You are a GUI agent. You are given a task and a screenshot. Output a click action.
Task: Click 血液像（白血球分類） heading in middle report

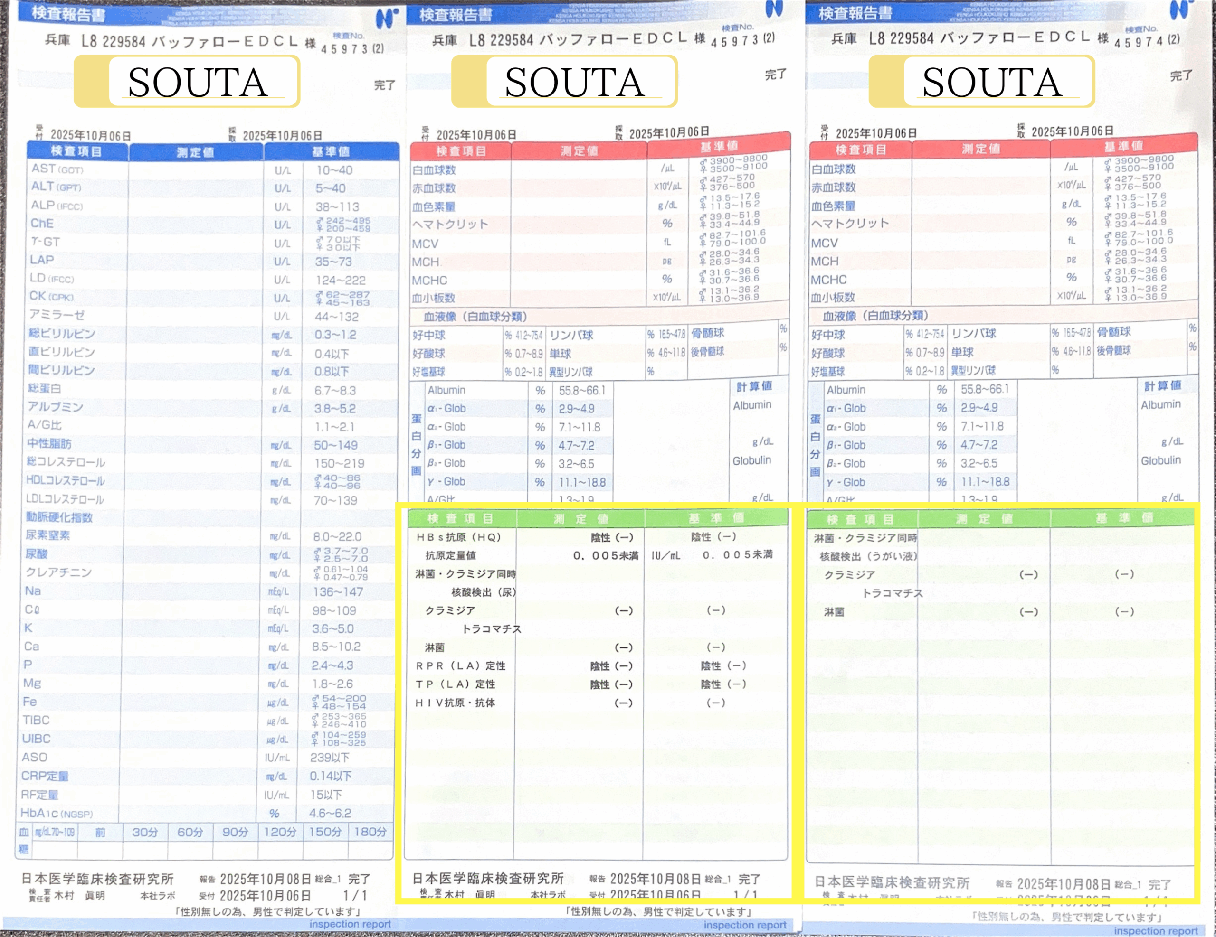[x=475, y=317]
